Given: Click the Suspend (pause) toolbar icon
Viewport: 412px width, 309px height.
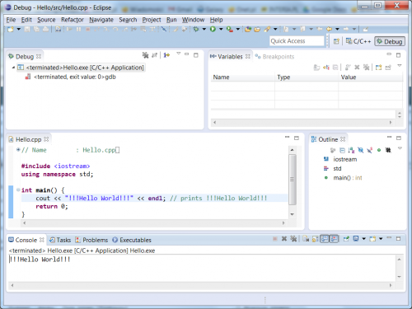Looking at the screenshot, I should [78, 29].
